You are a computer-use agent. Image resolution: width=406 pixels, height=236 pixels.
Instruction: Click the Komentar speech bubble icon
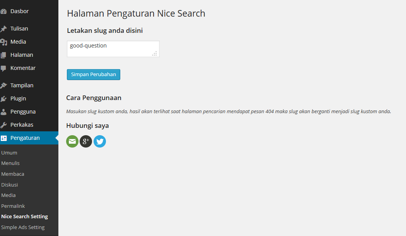3,68
